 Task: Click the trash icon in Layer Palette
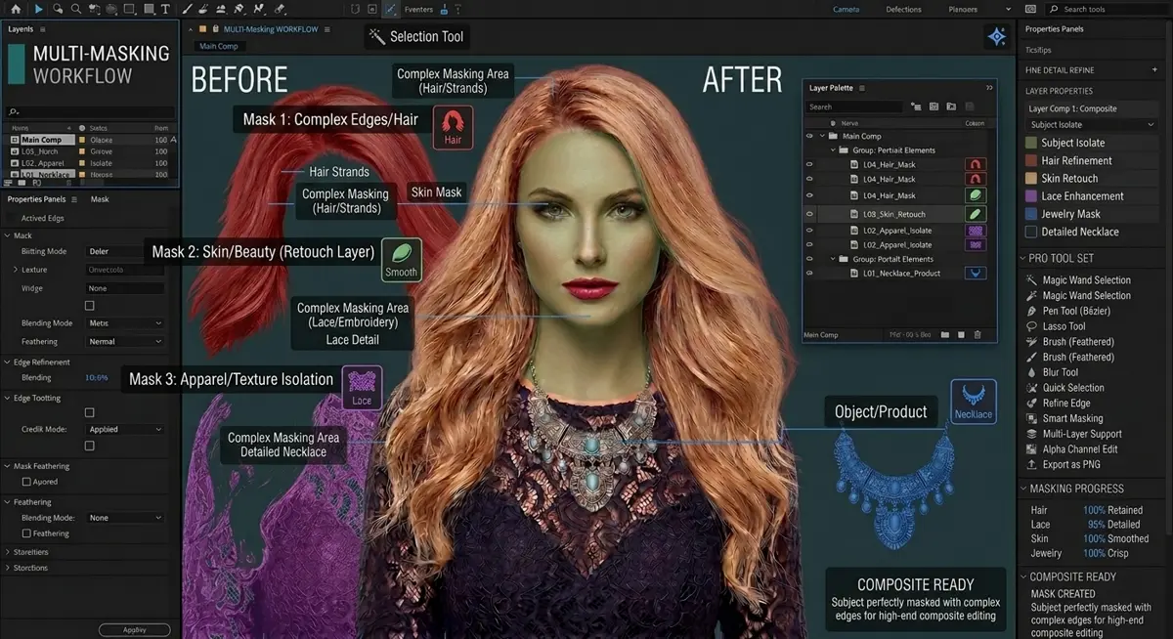point(977,335)
